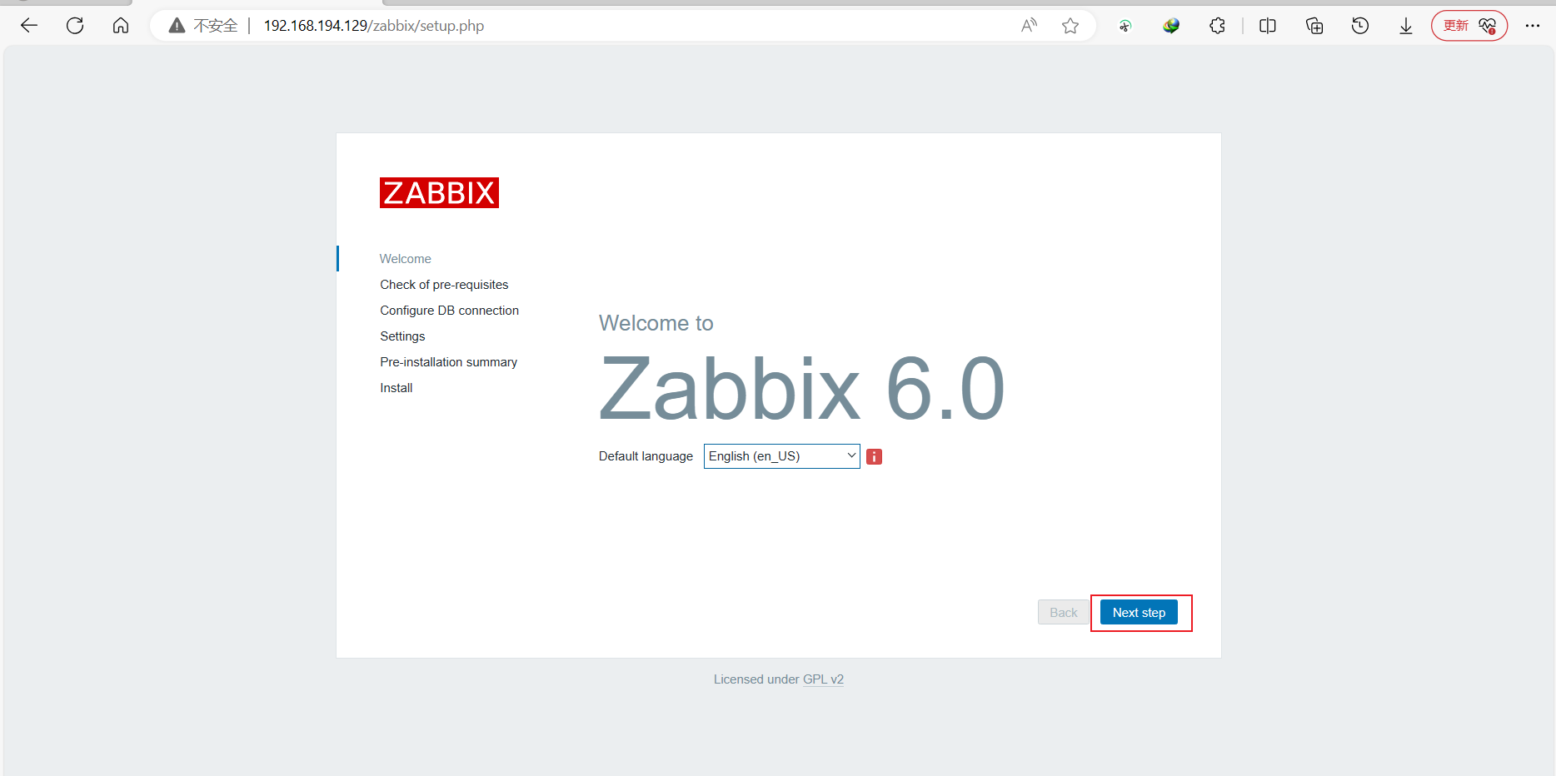
Task: Click the Next step button
Action: [1139, 612]
